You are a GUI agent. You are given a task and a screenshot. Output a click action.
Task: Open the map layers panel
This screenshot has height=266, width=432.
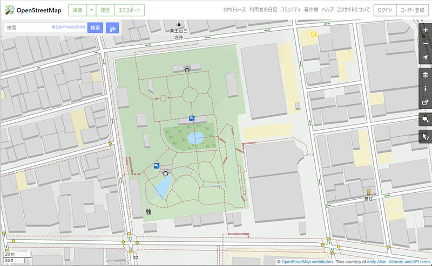[426, 75]
